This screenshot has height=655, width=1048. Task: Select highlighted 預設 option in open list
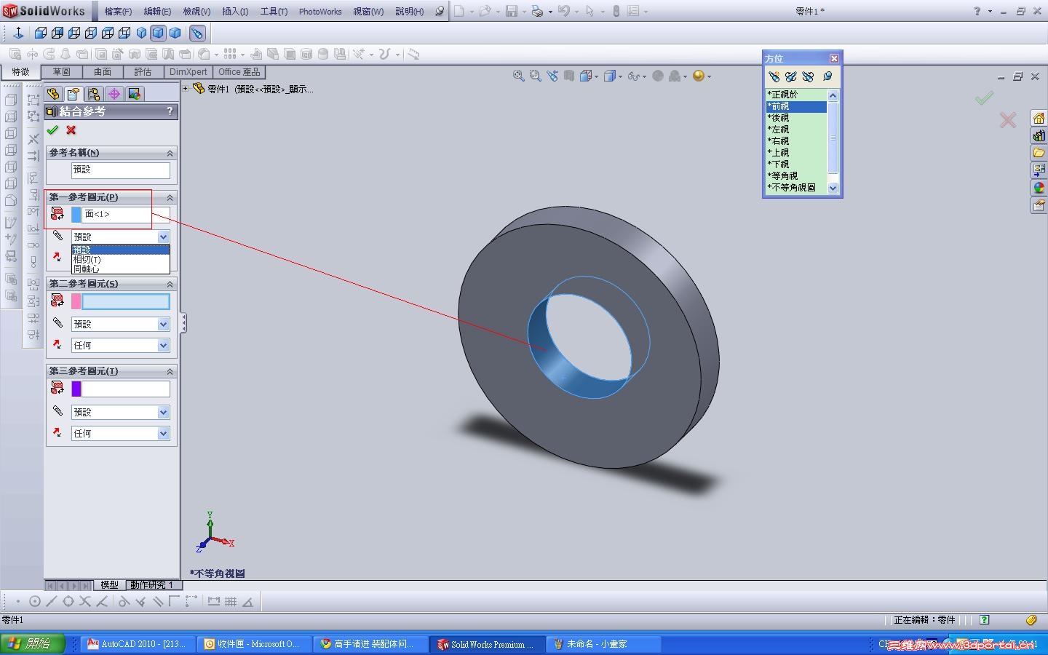[x=121, y=250]
